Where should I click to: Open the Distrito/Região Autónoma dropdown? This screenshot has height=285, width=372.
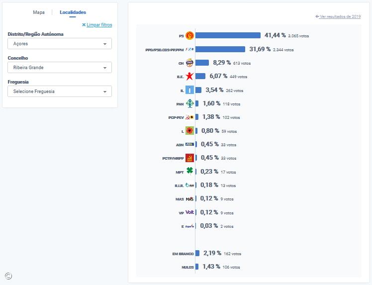coord(60,44)
